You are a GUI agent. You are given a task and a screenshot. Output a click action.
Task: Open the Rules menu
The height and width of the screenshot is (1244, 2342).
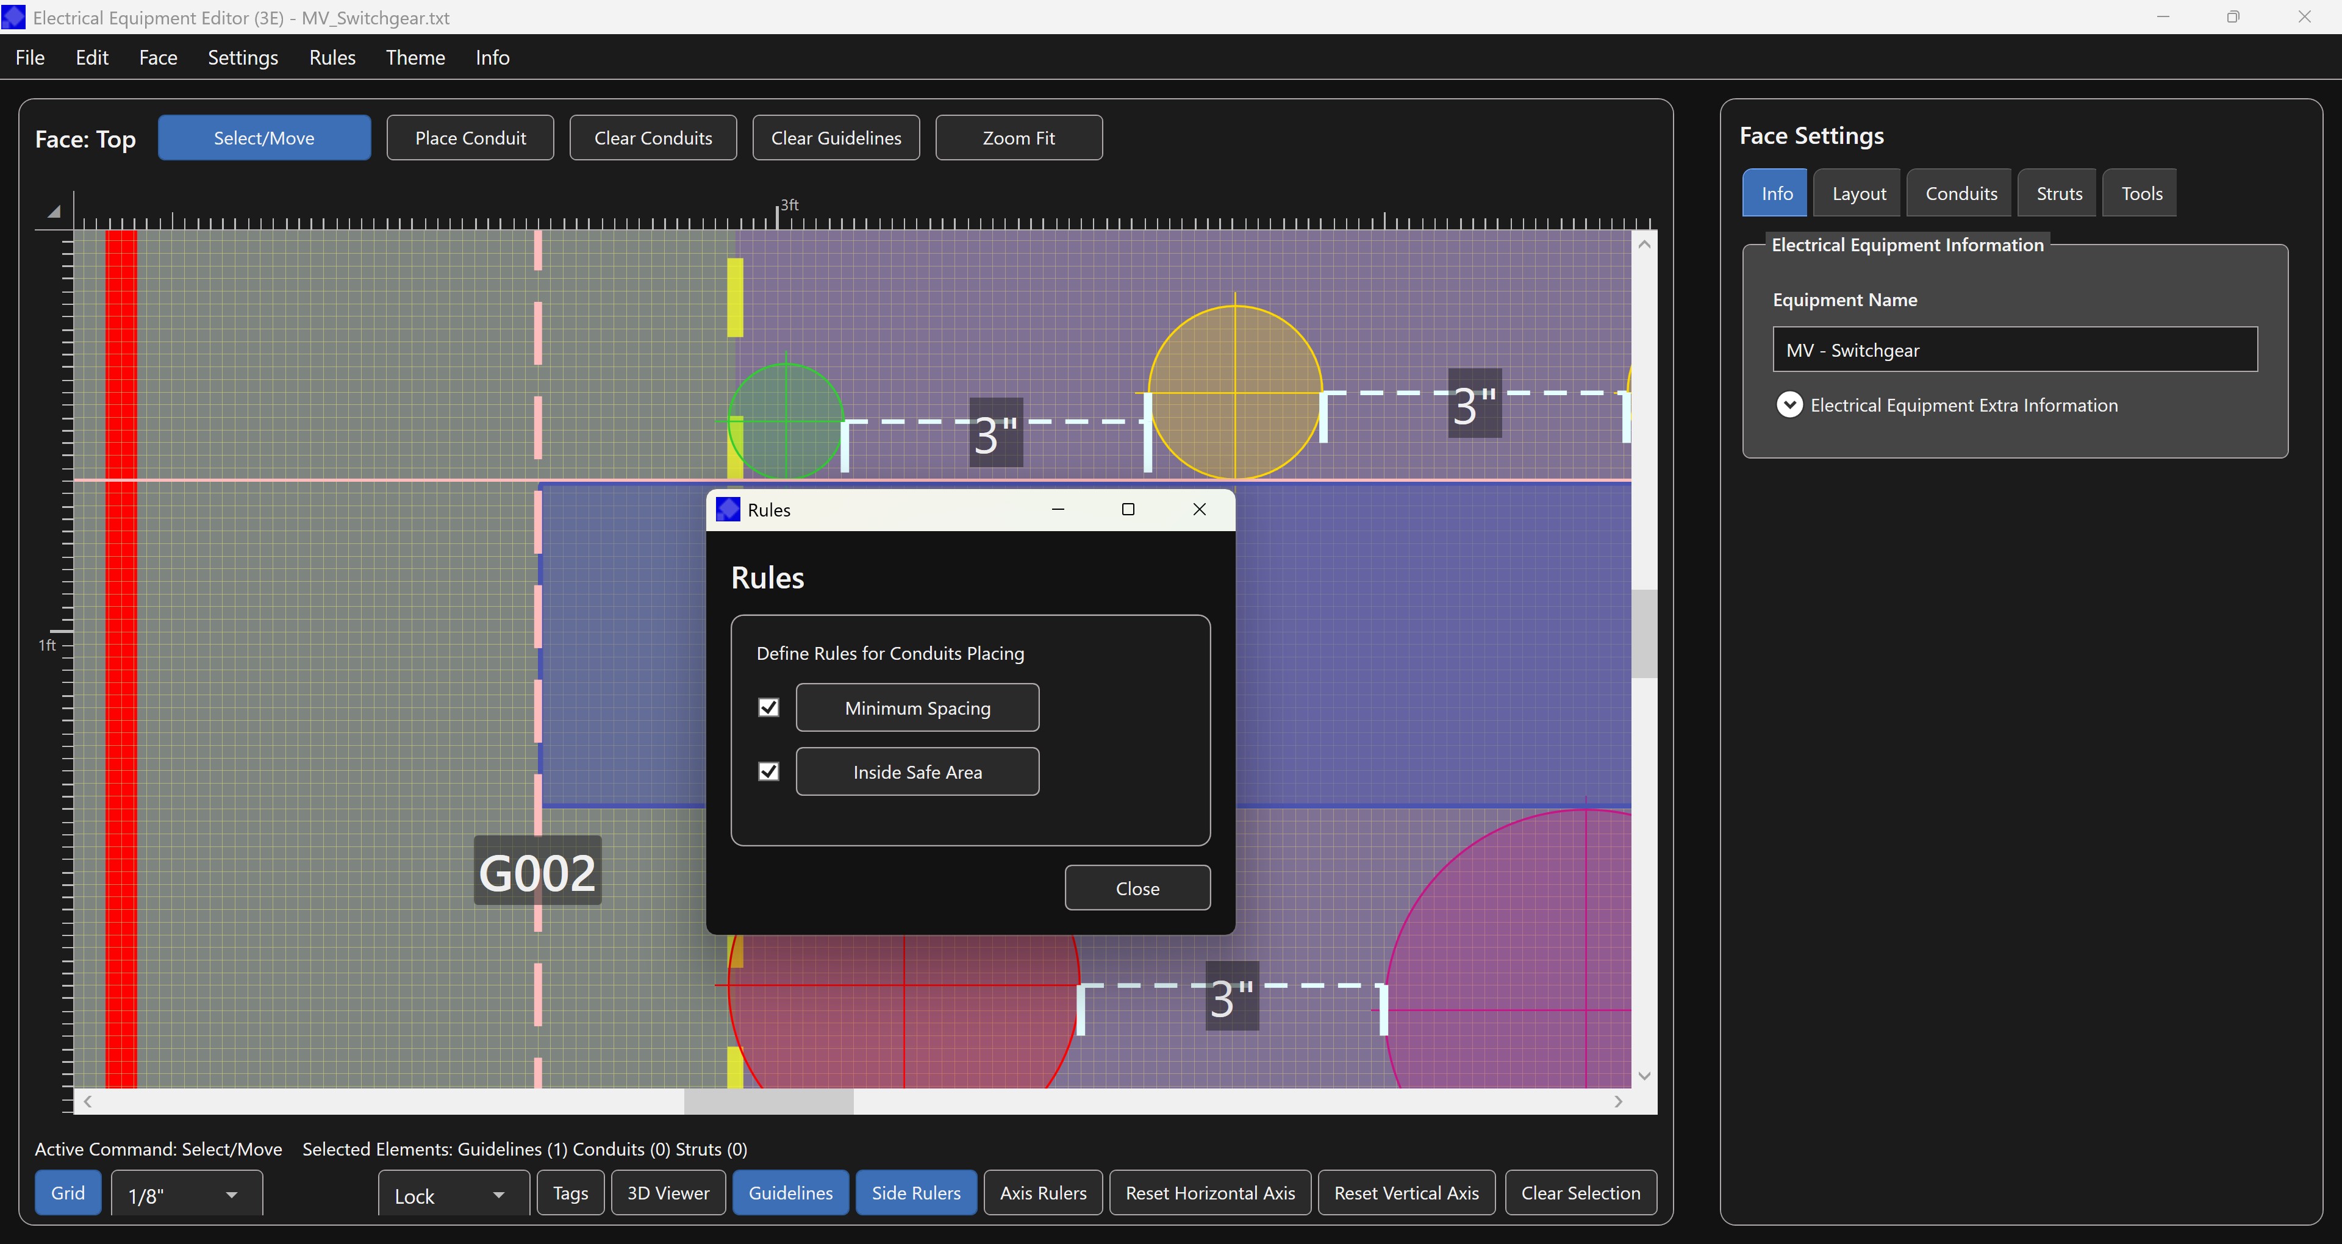point(332,57)
